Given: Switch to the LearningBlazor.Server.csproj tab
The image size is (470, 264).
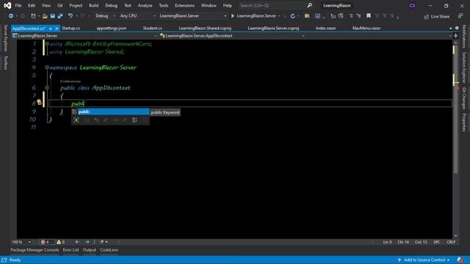Looking at the screenshot, I should point(273,28).
